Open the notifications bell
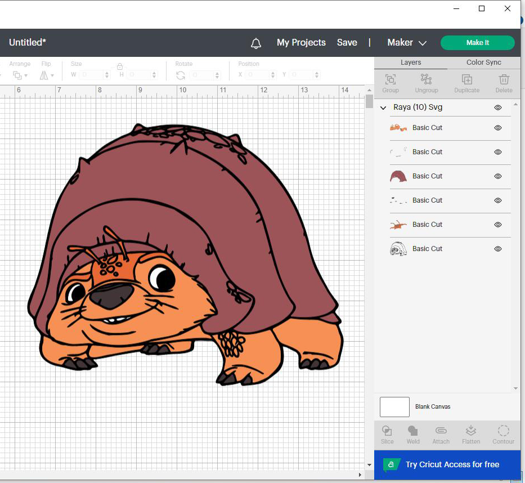Image resolution: width=525 pixels, height=483 pixels. [x=256, y=43]
